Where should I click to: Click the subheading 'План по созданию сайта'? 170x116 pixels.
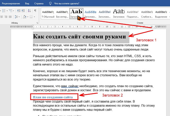click(x=53, y=97)
